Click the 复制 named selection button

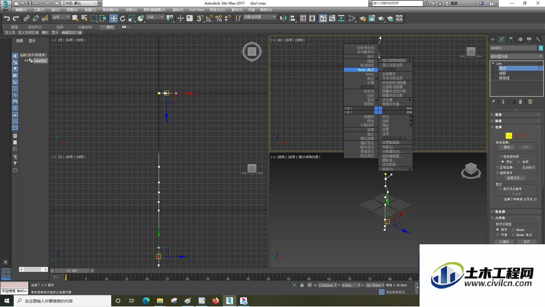pyautogui.click(x=507, y=147)
